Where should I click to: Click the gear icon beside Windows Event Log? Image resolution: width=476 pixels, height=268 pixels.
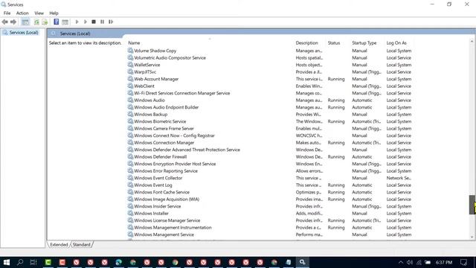click(130, 185)
